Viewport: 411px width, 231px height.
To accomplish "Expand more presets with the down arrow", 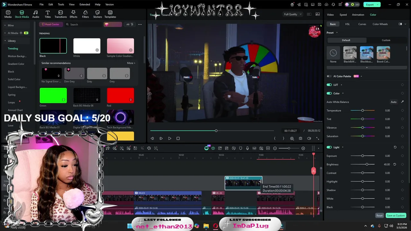I will pyautogui.click(x=367, y=67).
